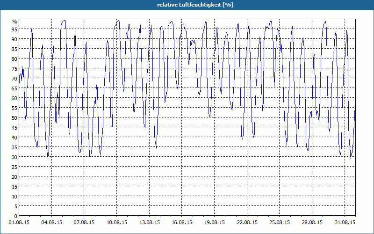Select the date label '13.08.15'

(149, 222)
